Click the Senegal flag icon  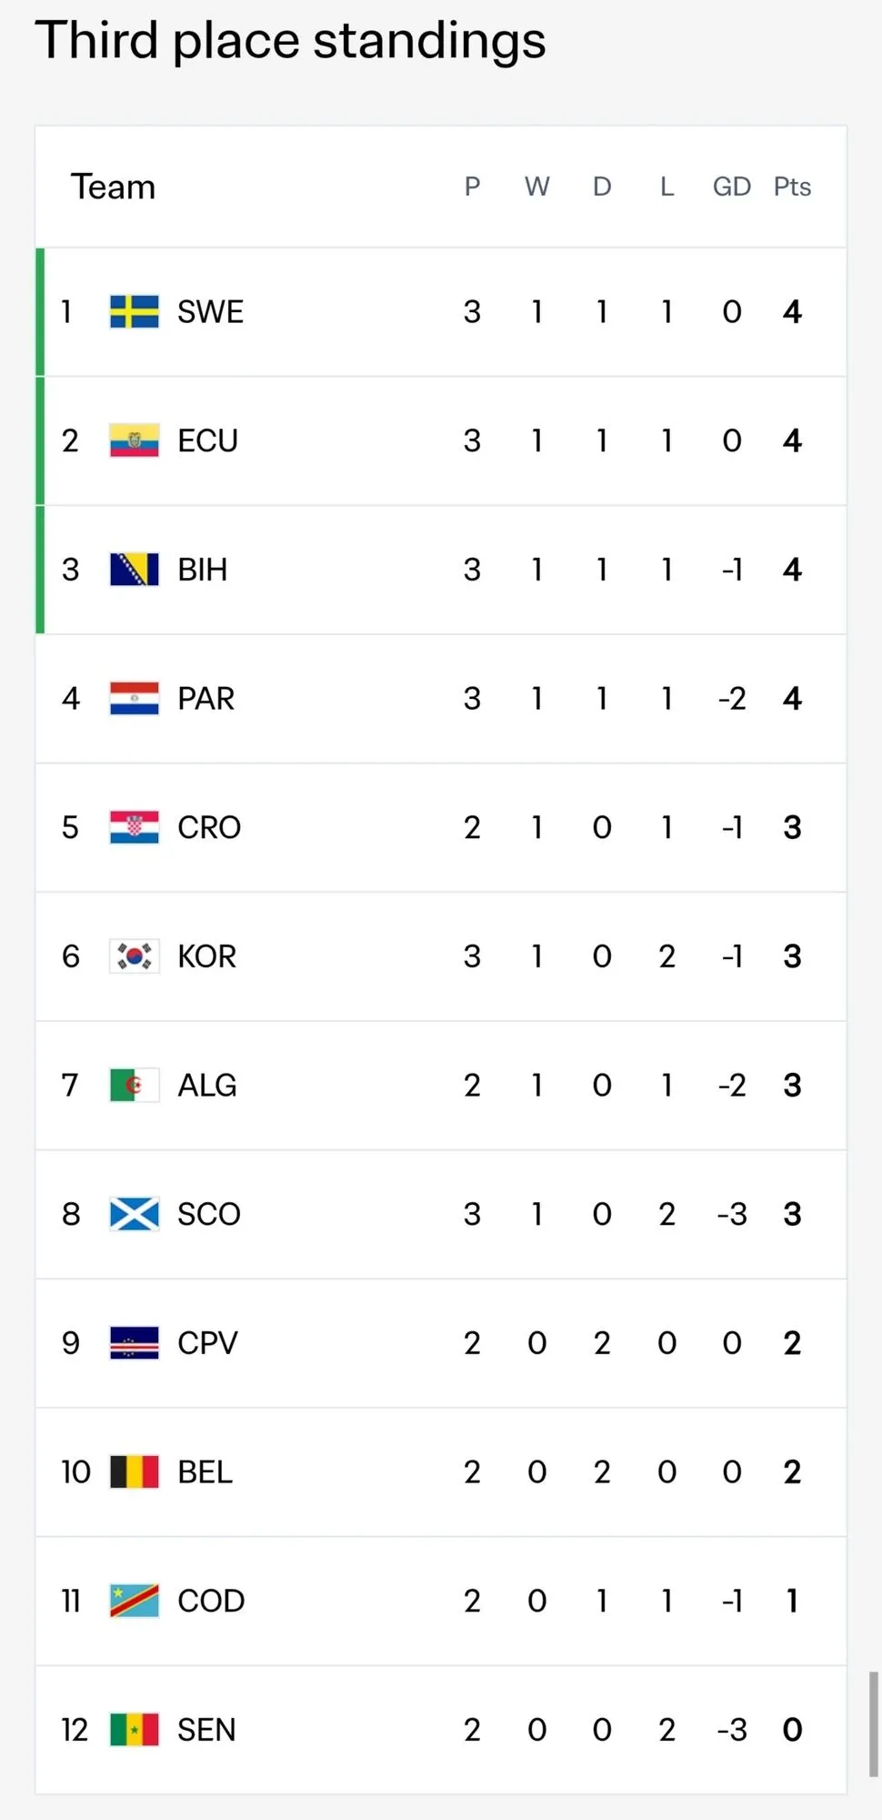135,1730
